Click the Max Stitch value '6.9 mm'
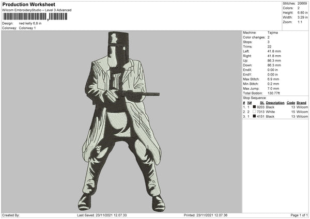The image size is (310, 219). (273, 79)
